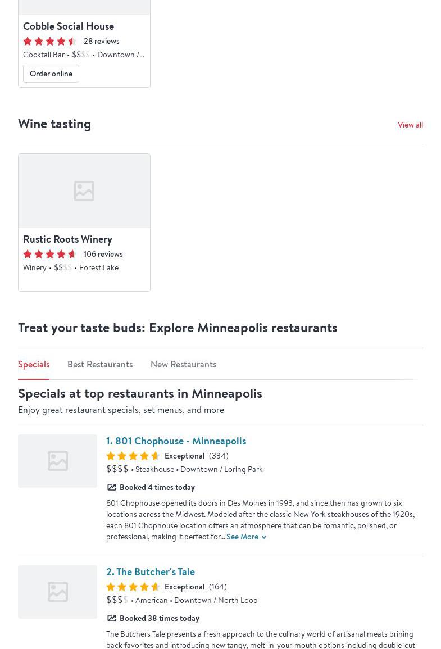
Task: Click the 106 reviews count for Rustic Roots
Action: 103,254
